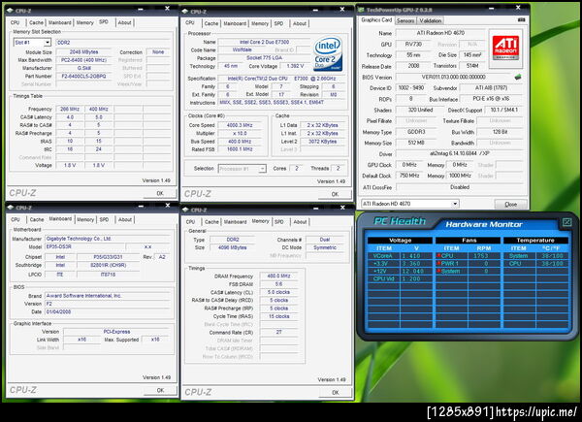Close the PC Health Hardware Monitor panel
582x422 pixels.
point(566,222)
